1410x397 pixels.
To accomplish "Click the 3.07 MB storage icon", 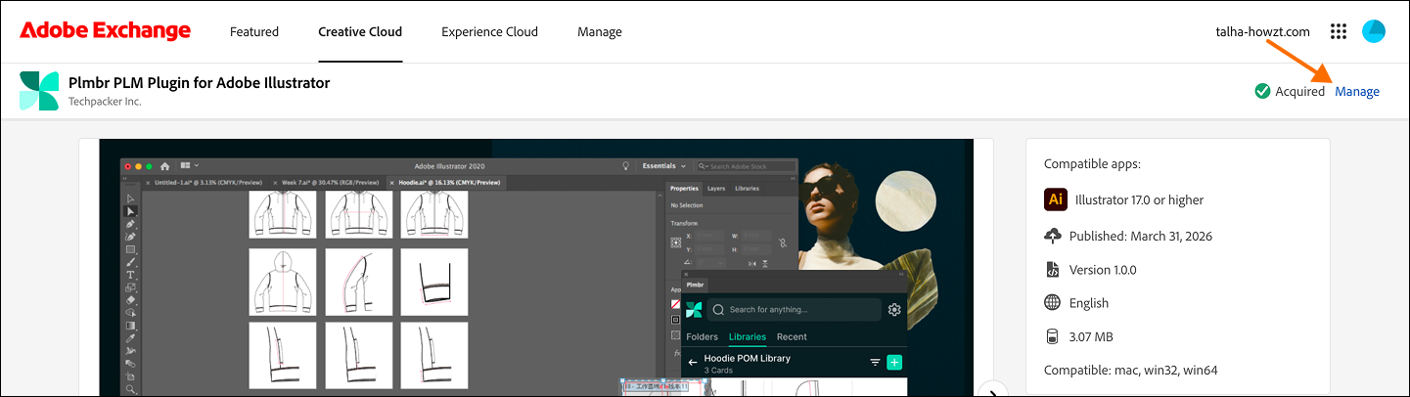I will [x=1053, y=336].
